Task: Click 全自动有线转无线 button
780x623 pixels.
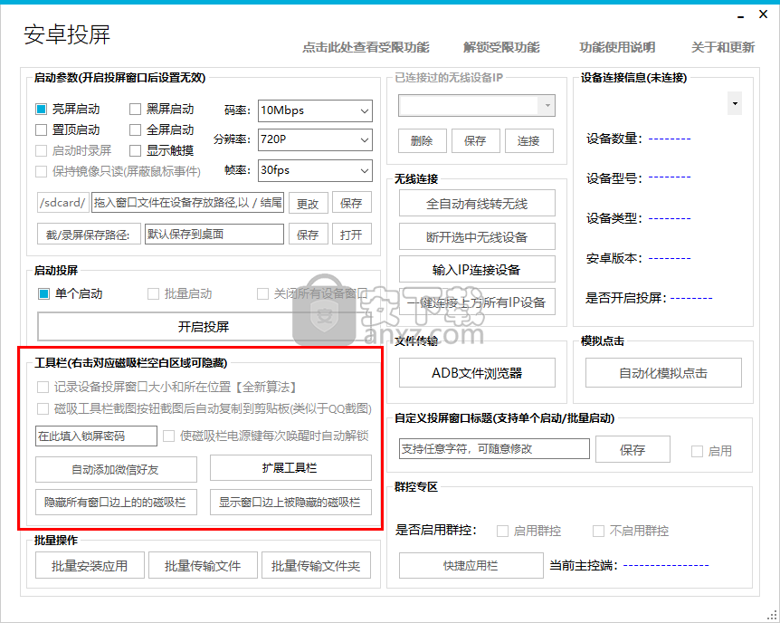Action: pyautogui.click(x=477, y=204)
